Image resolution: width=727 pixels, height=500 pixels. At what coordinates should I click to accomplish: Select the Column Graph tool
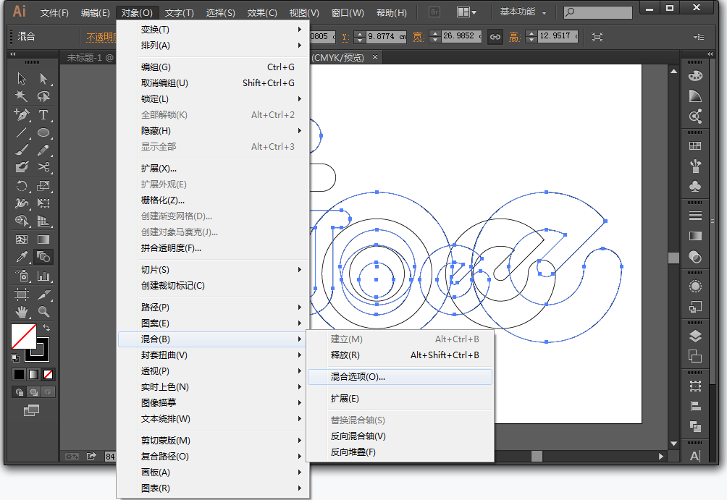[43, 276]
